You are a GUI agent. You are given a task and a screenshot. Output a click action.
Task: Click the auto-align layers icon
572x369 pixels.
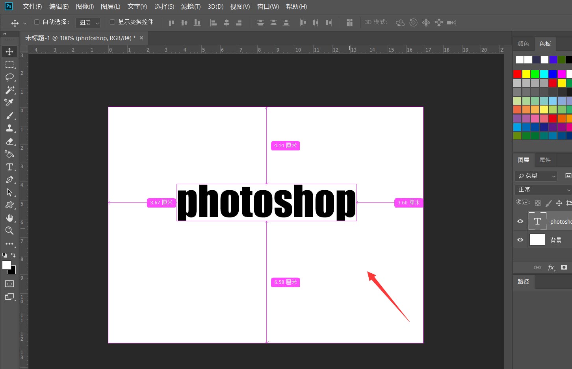(349, 22)
